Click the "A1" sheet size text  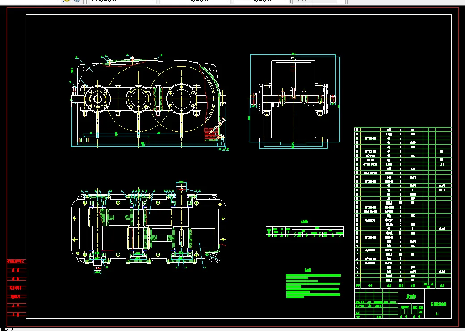[437, 314]
